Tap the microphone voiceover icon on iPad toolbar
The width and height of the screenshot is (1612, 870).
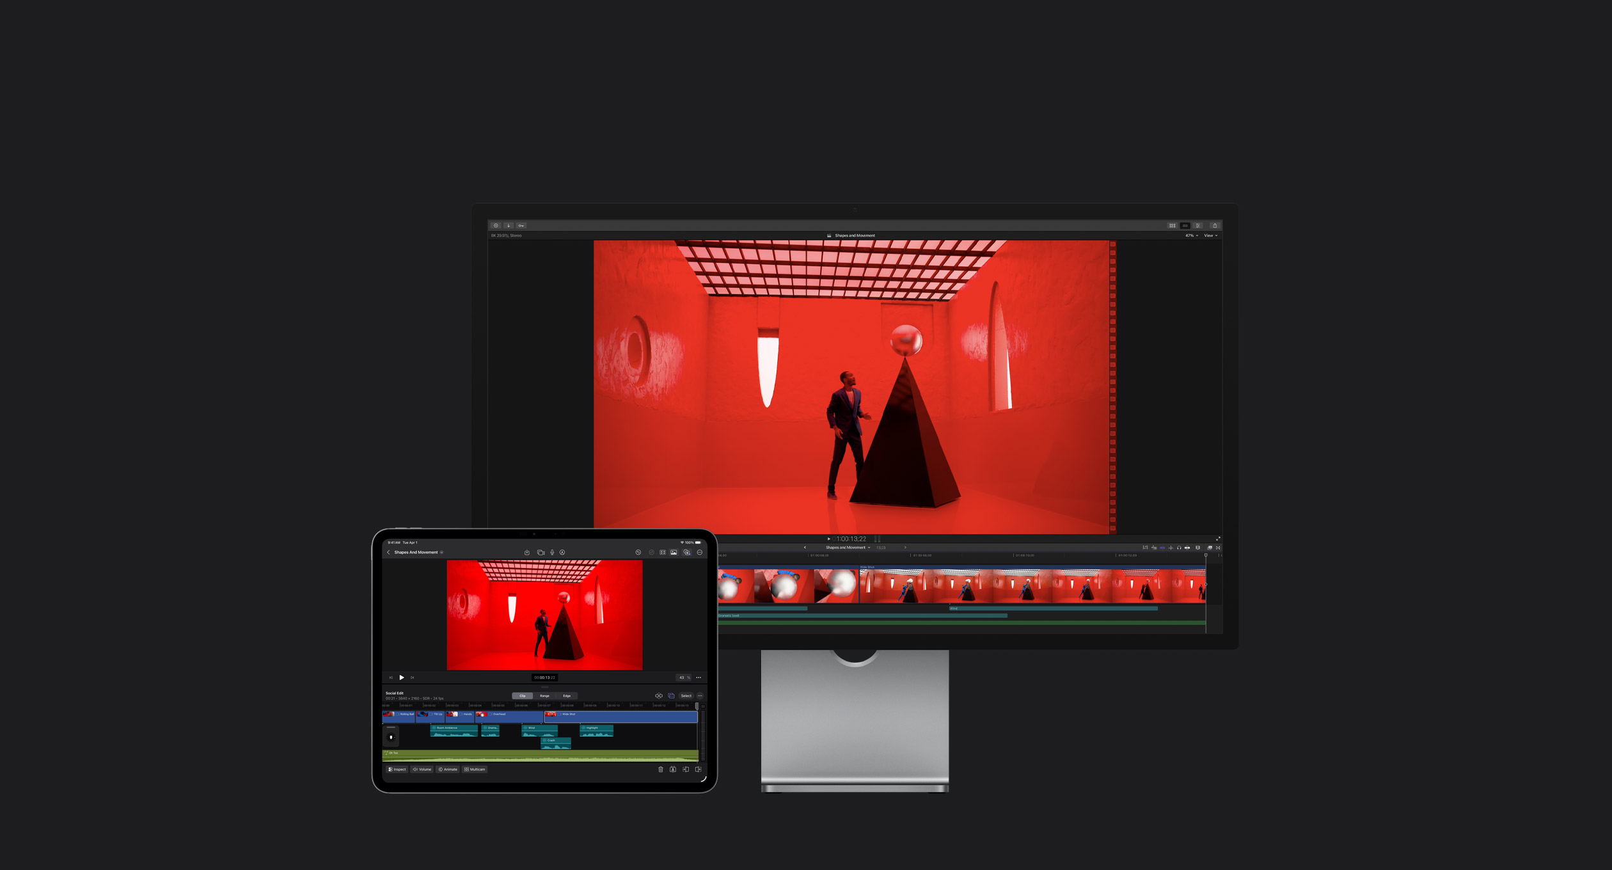coord(552,552)
